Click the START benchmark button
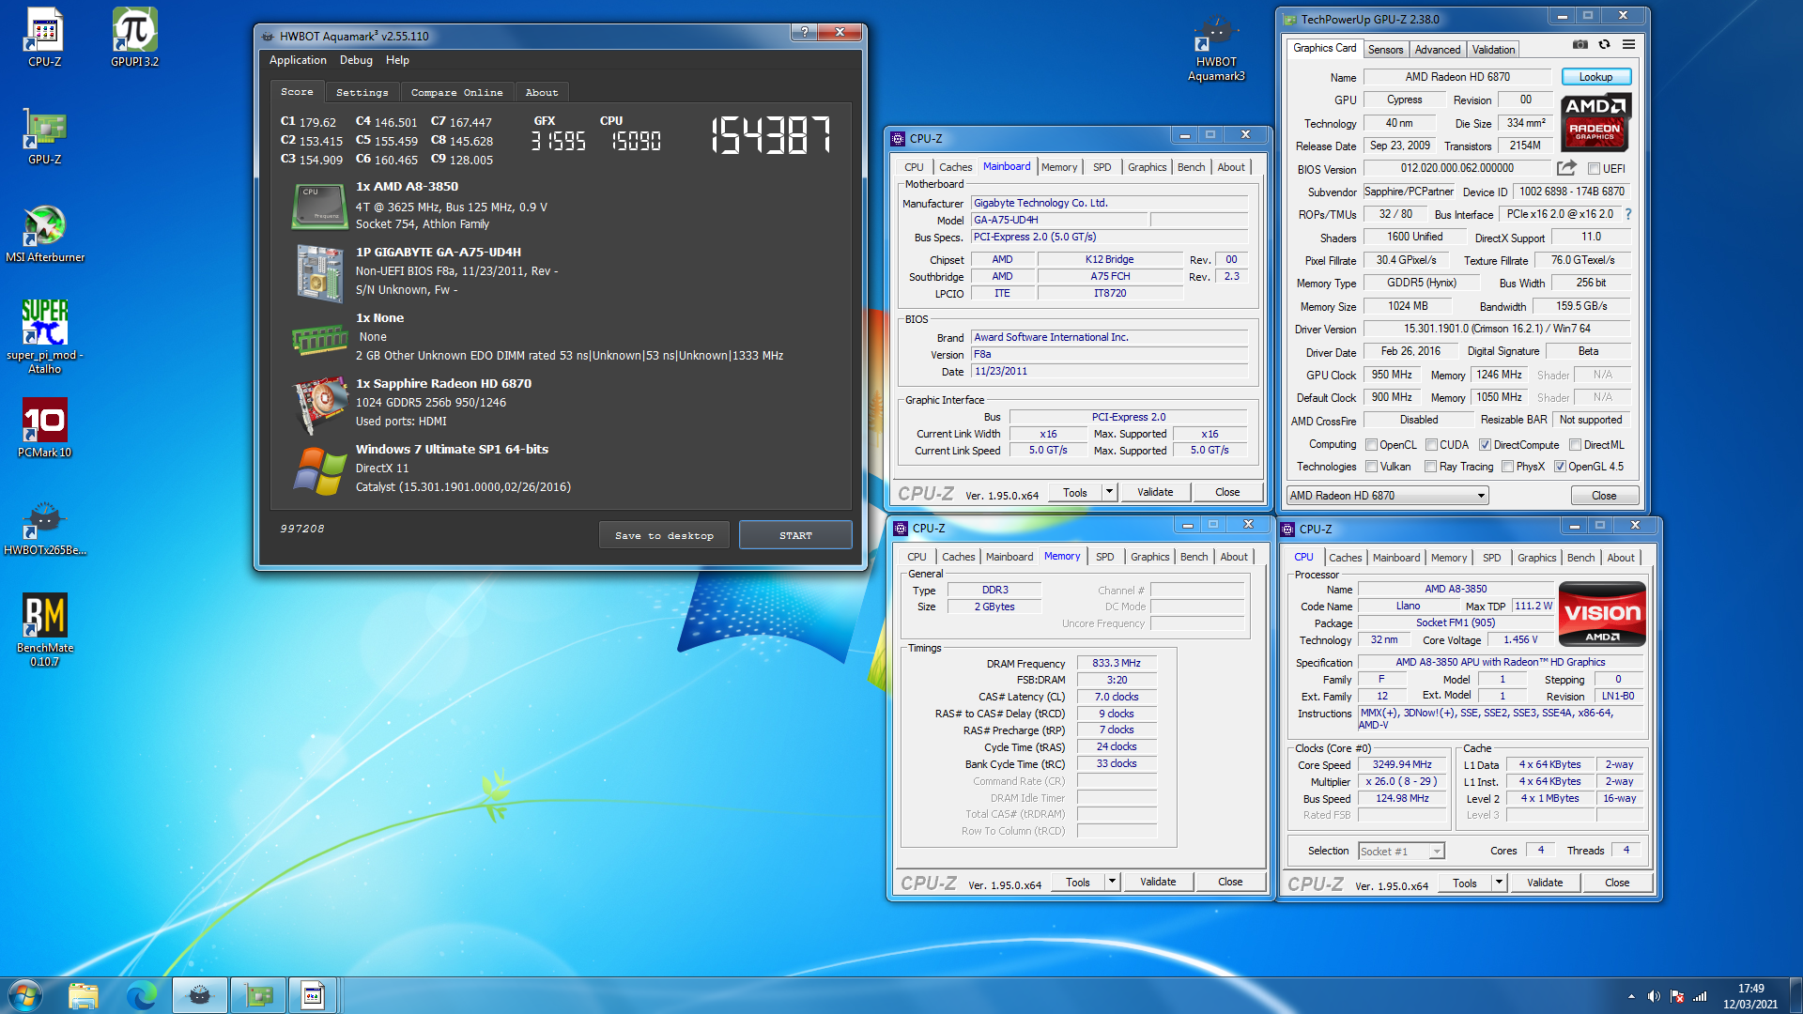The image size is (1803, 1014). (795, 535)
